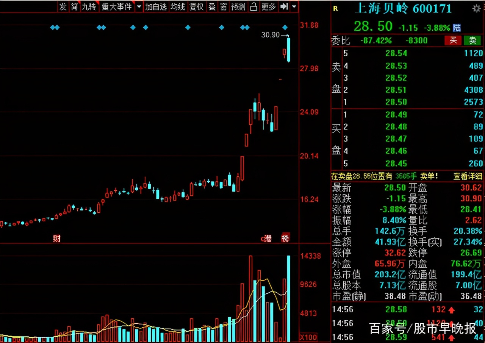Toggle the 均线 moving average lines

(x=178, y=7)
